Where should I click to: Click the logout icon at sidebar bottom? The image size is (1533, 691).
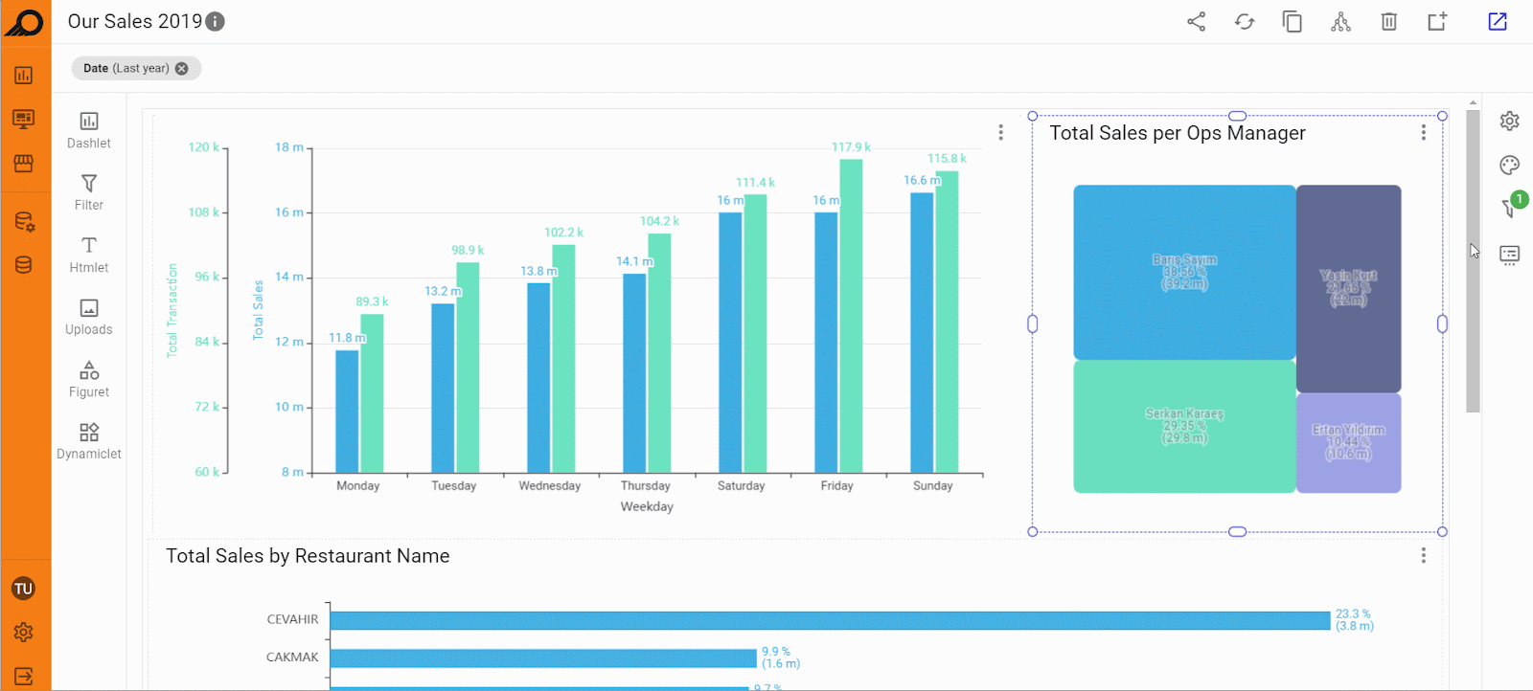[x=24, y=677]
